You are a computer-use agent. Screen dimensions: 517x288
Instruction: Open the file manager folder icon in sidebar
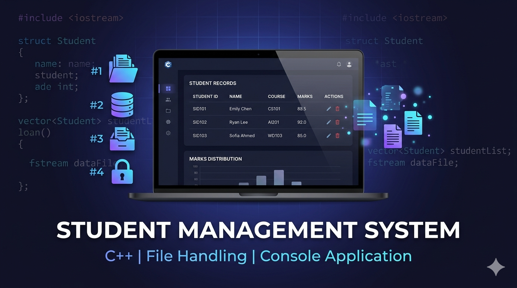(x=168, y=111)
